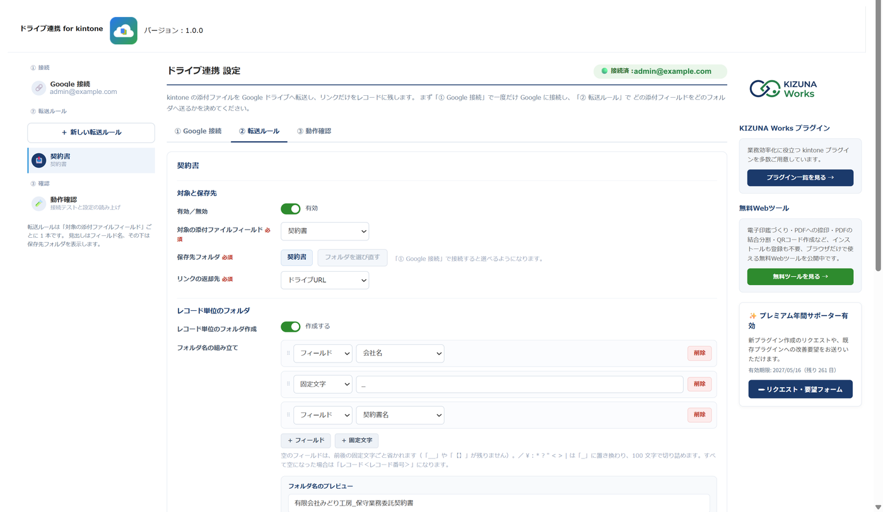Image resolution: width=883 pixels, height=512 pixels.
Task: Open 動作確認 entry in the sidebar
Action: click(91, 204)
